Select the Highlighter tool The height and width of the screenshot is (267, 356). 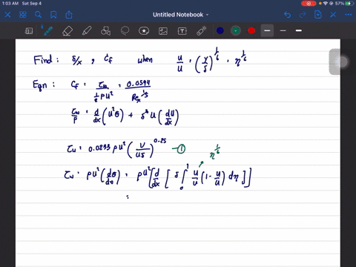tap(87, 31)
